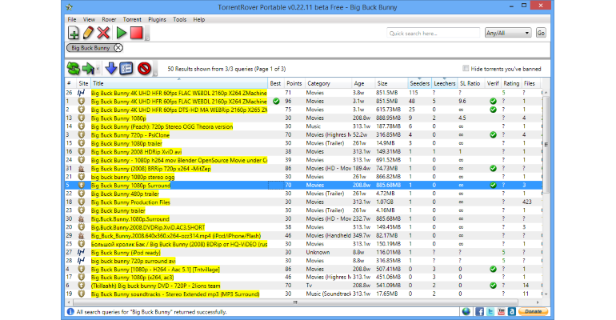Select 'Big Buck Bunny Production Files' row
The image size is (616, 320).
point(304,202)
